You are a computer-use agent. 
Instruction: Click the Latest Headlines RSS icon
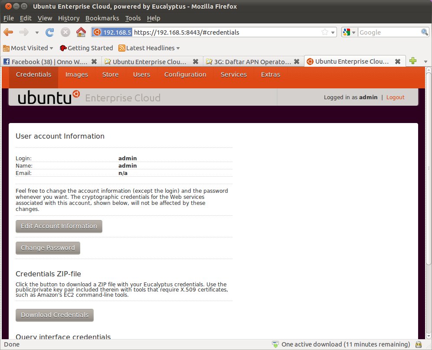(x=121, y=48)
